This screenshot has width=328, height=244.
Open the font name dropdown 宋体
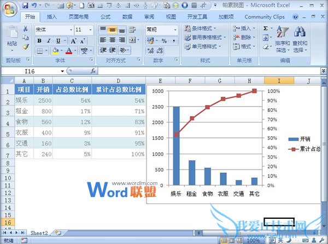[x=71, y=30]
